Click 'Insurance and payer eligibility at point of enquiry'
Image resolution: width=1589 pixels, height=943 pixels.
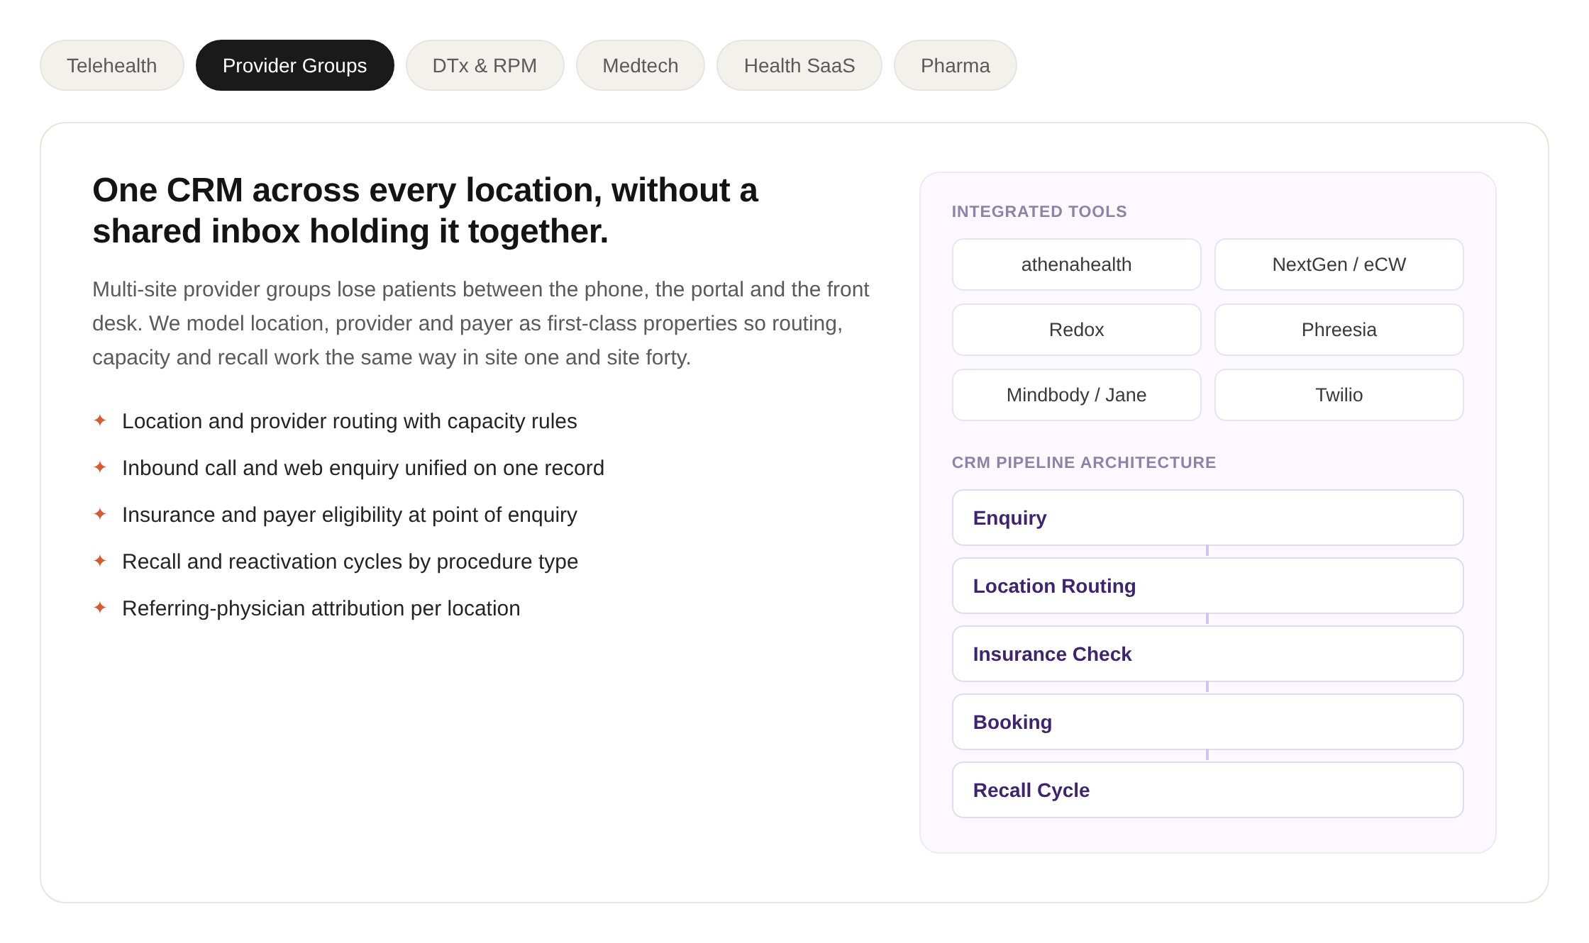[350, 515]
